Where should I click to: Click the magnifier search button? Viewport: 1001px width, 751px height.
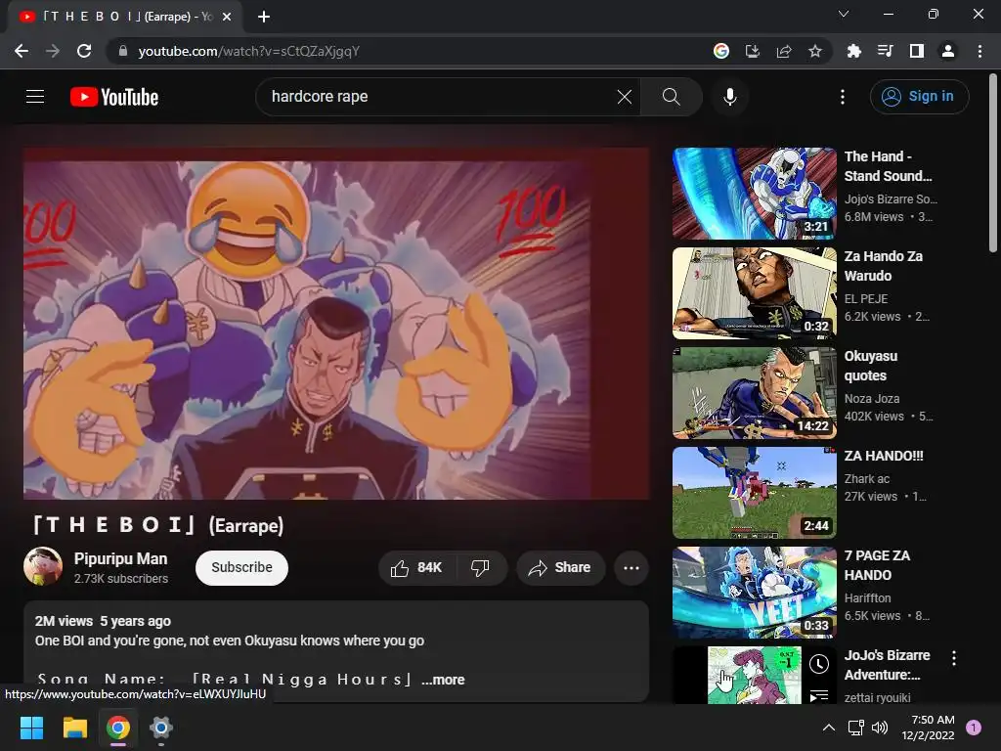tap(671, 97)
